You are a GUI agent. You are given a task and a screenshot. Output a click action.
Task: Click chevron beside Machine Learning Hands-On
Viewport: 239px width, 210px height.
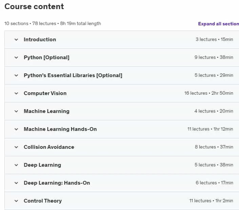point(16,129)
